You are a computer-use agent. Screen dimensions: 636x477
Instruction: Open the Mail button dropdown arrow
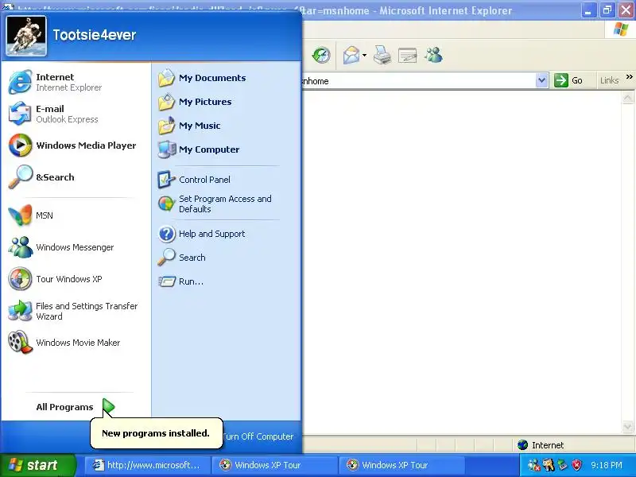pyautogui.click(x=364, y=55)
